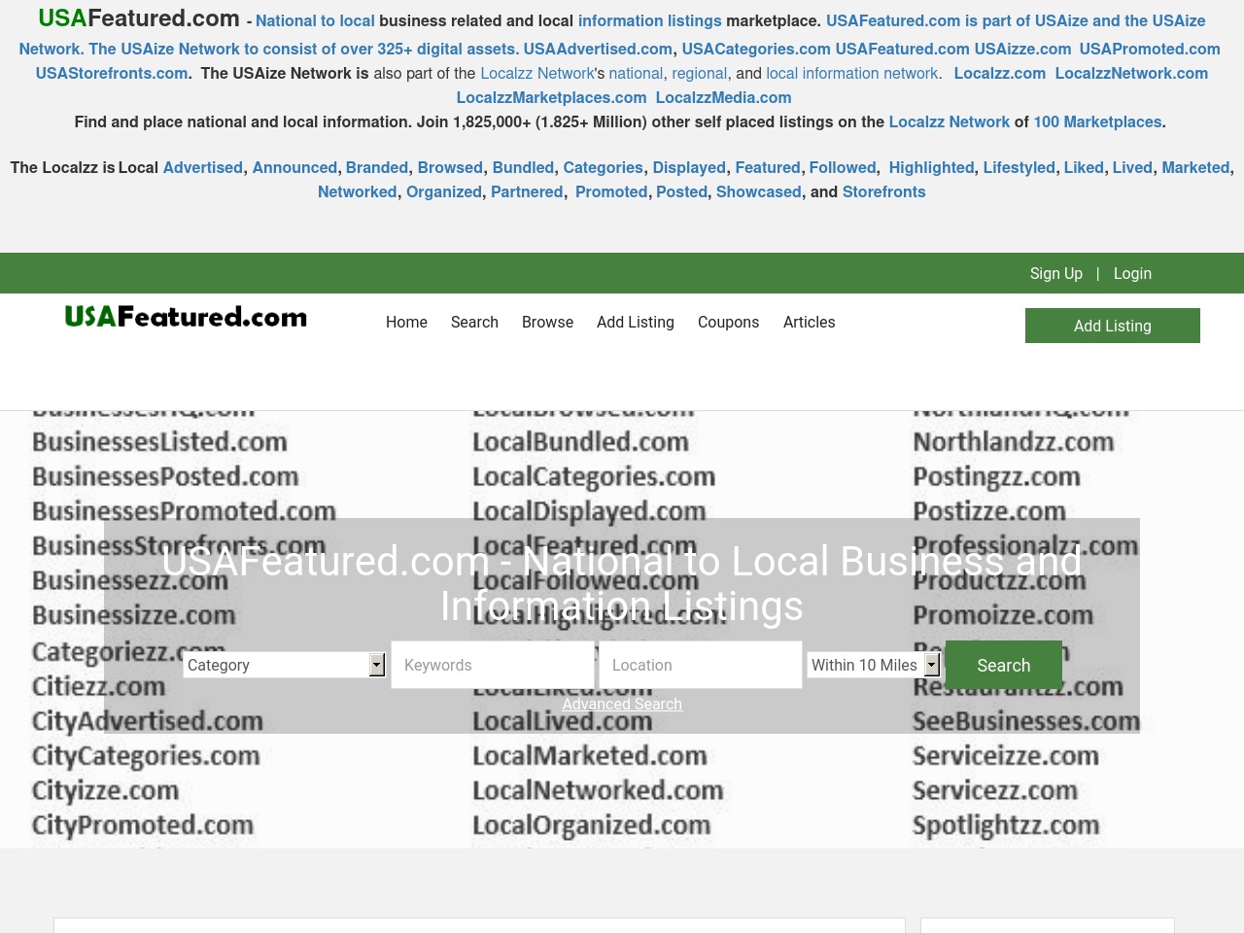This screenshot has height=933, width=1244.
Task: Open the Lifestyled link
Action: point(1019,167)
